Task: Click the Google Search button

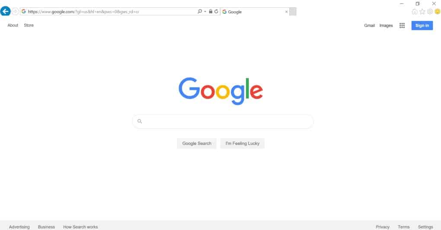Action: [x=197, y=144]
